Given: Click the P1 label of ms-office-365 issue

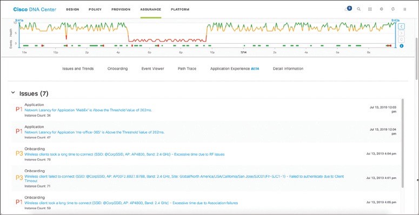Looking at the screenshot, I should (x=19, y=131).
